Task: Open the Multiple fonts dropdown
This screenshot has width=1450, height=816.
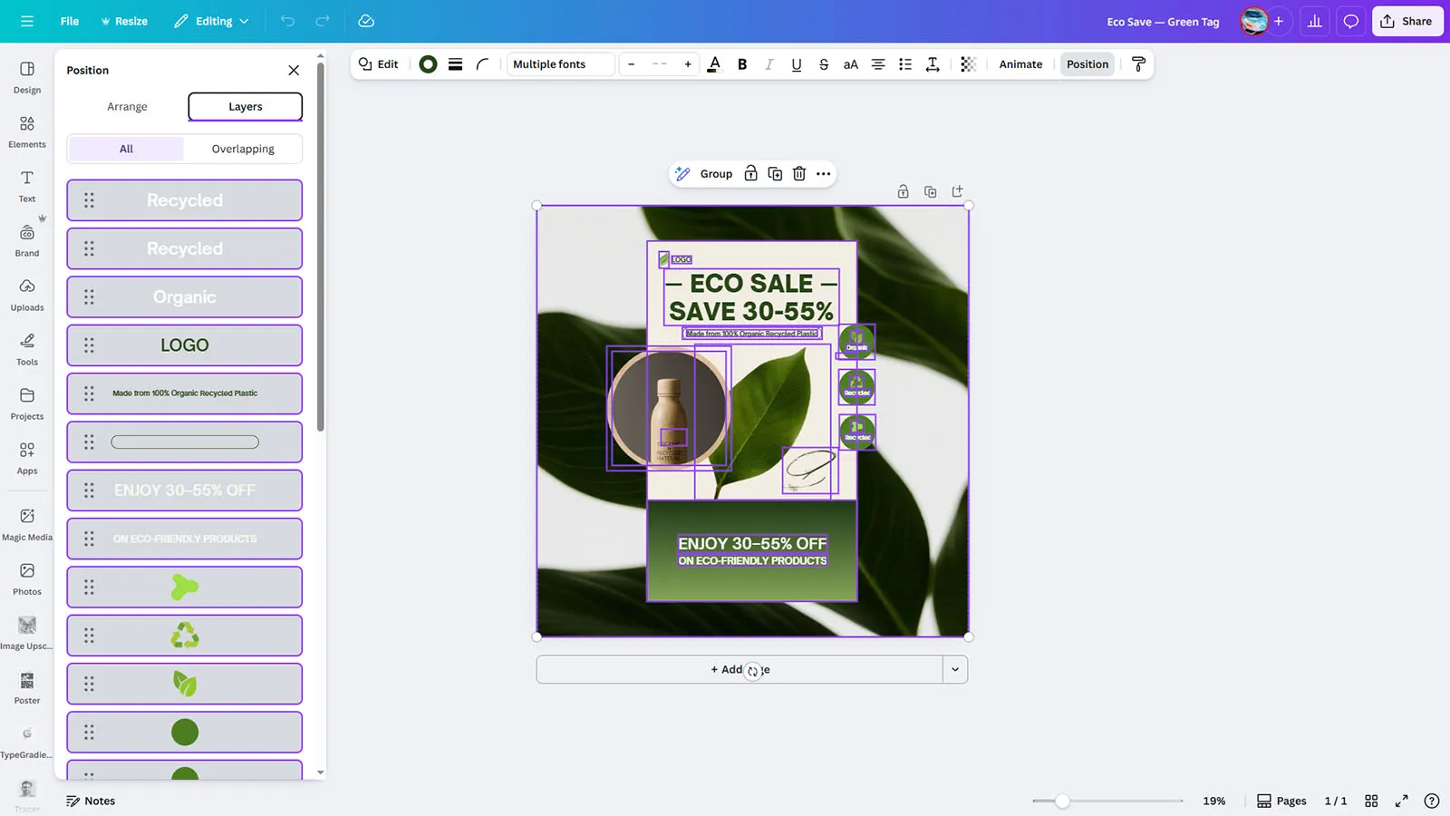Action: click(559, 64)
